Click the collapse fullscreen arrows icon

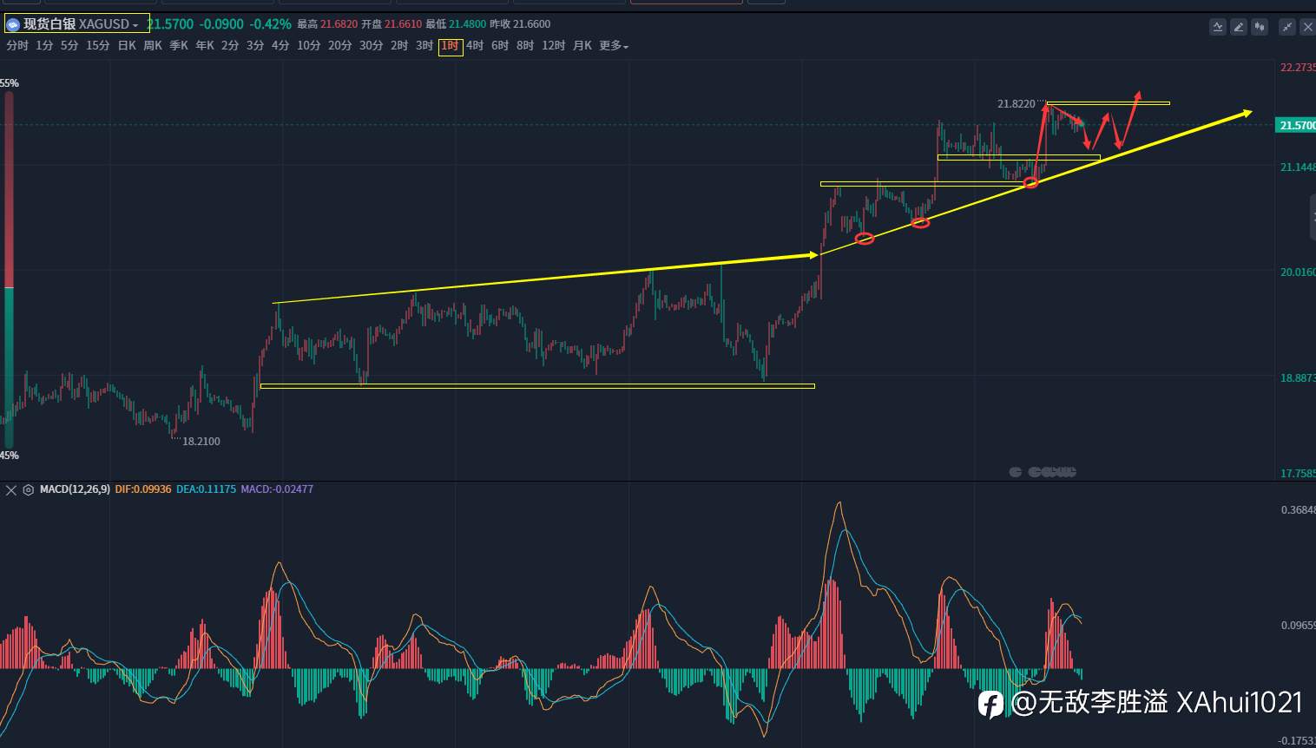click(1287, 27)
